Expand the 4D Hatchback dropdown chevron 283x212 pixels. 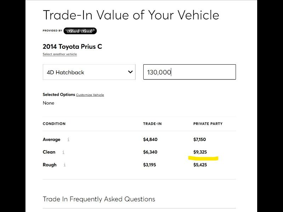point(130,72)
